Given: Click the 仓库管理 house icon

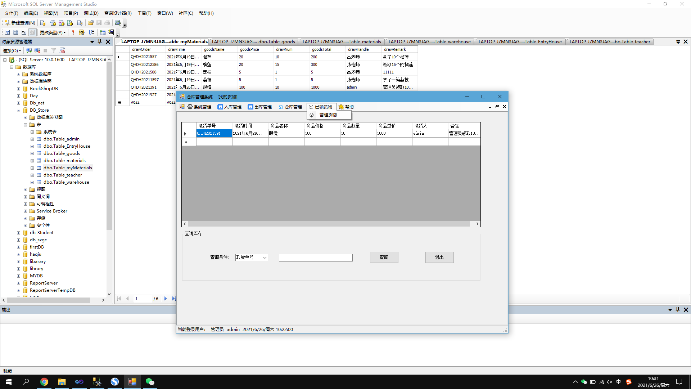Looking at the screenshot, I should pos(290,107).
